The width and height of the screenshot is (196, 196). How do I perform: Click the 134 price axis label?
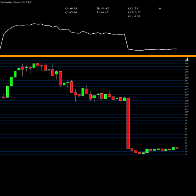[x=187, y=98]
